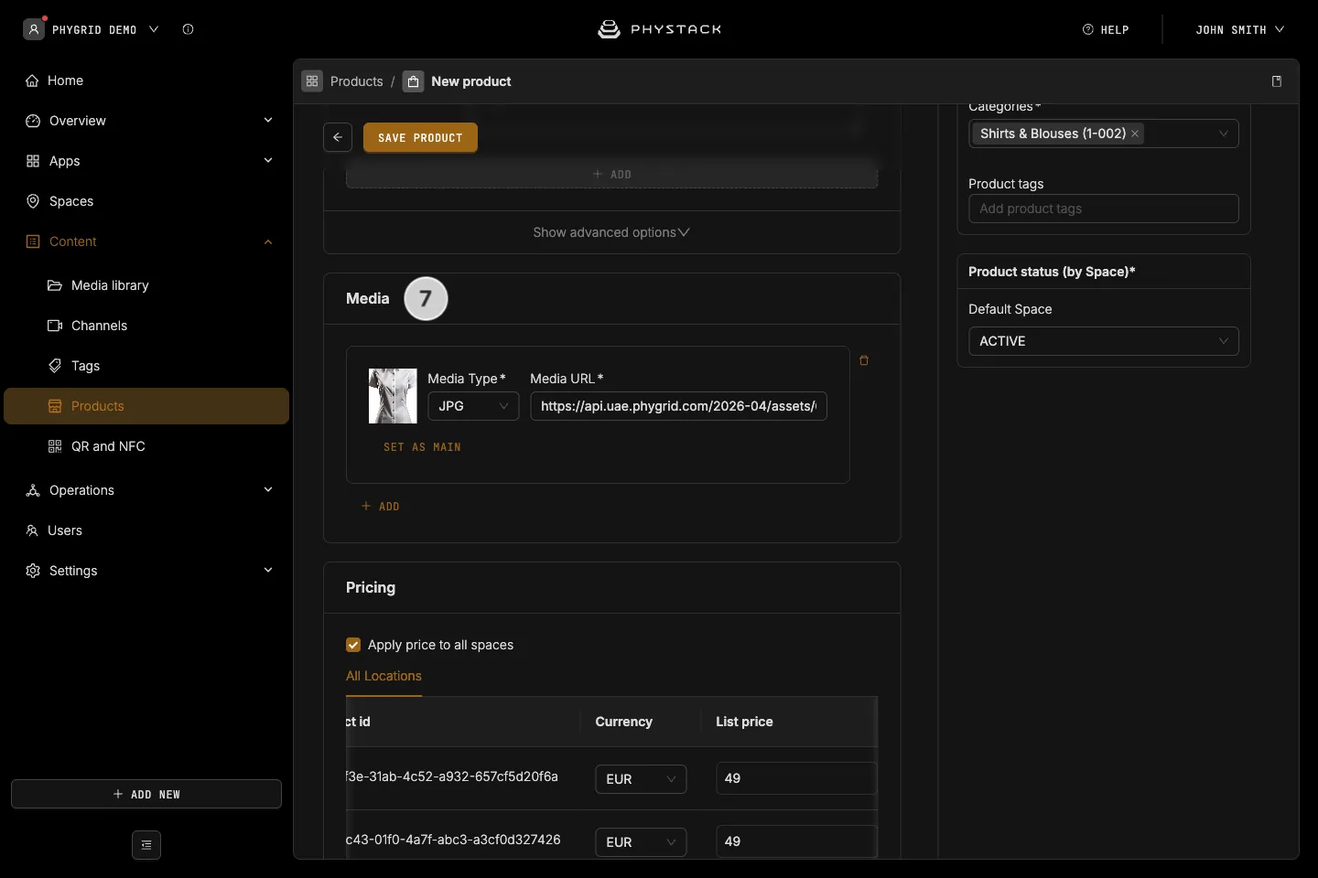1318x878 pixels.
Task: Click the Phystack logo
Action: pyautogui.click(x=659, y=29)
